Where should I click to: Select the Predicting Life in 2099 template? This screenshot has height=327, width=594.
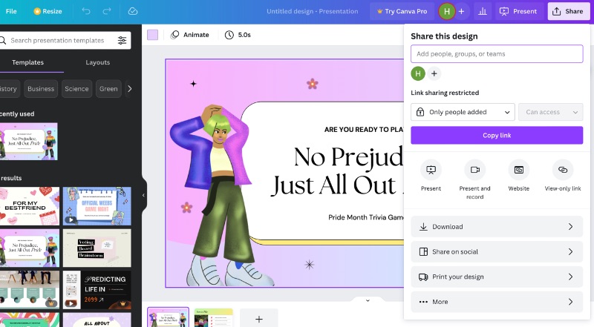pyautogui.click(x=97, y=290)
